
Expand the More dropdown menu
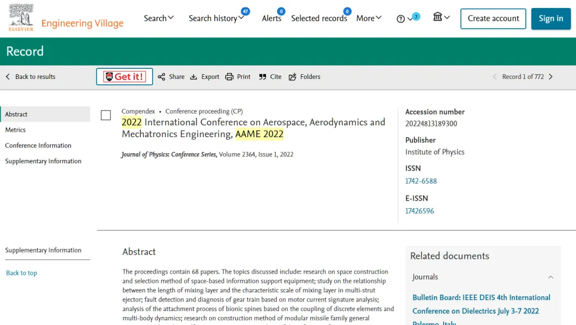[369, 18]
